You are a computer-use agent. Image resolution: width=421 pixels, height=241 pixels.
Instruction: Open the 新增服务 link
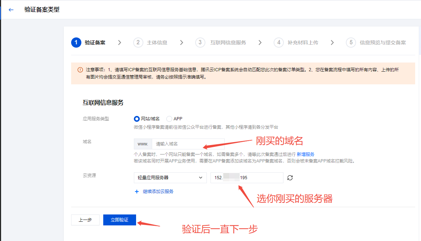point(306,154)
